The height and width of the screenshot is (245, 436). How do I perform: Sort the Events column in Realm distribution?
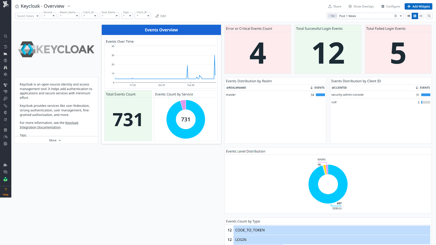tap(317, 87)
